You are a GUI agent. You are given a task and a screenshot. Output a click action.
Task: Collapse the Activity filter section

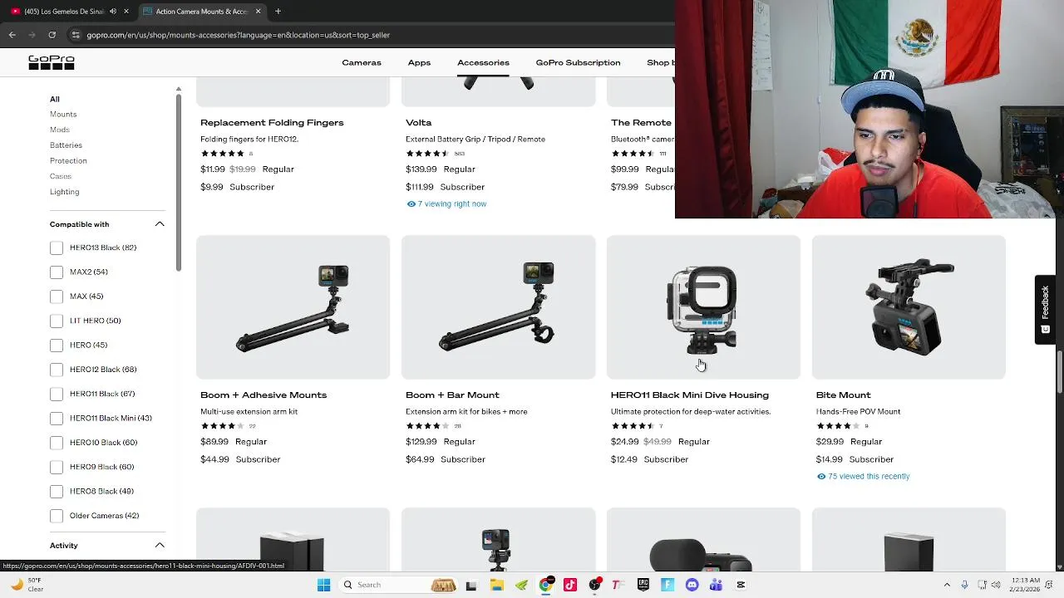160,546
